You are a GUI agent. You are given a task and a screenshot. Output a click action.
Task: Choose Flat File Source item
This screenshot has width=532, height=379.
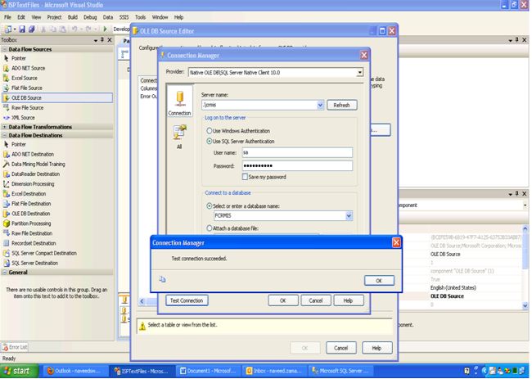[26, 88]
